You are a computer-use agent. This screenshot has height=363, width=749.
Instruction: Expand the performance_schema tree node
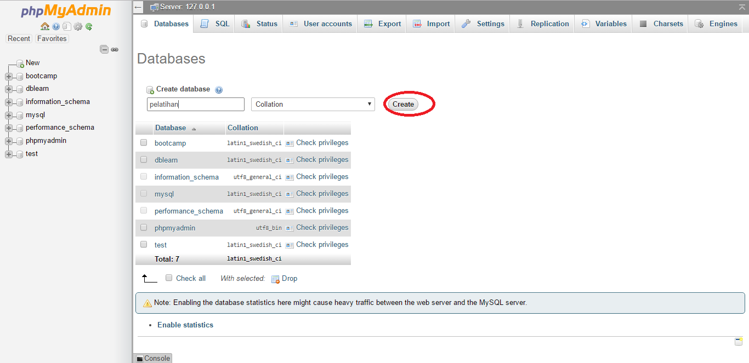(8, 128)
